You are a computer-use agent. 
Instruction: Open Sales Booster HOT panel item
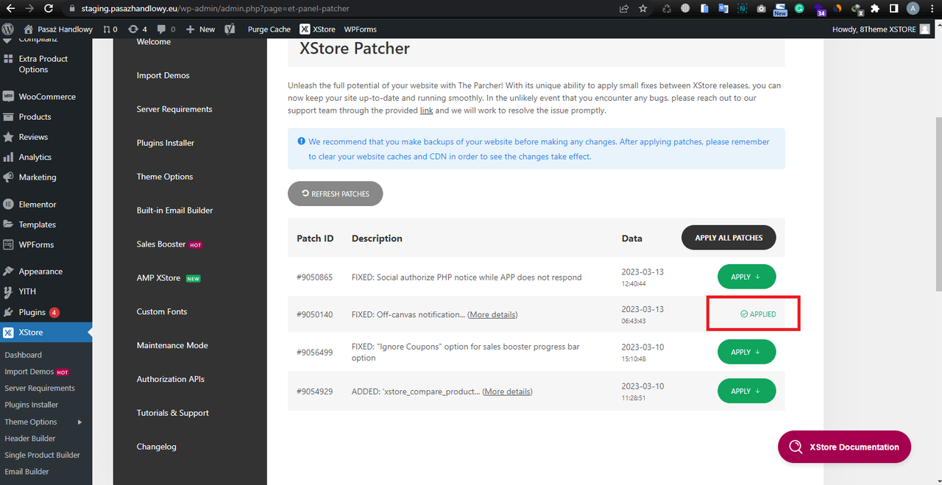pyautogui.click(x=169, y=244)
